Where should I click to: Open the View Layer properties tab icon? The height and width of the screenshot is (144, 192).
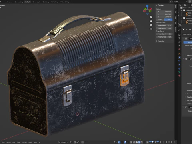pyautogui.click(x=180, y=42)
